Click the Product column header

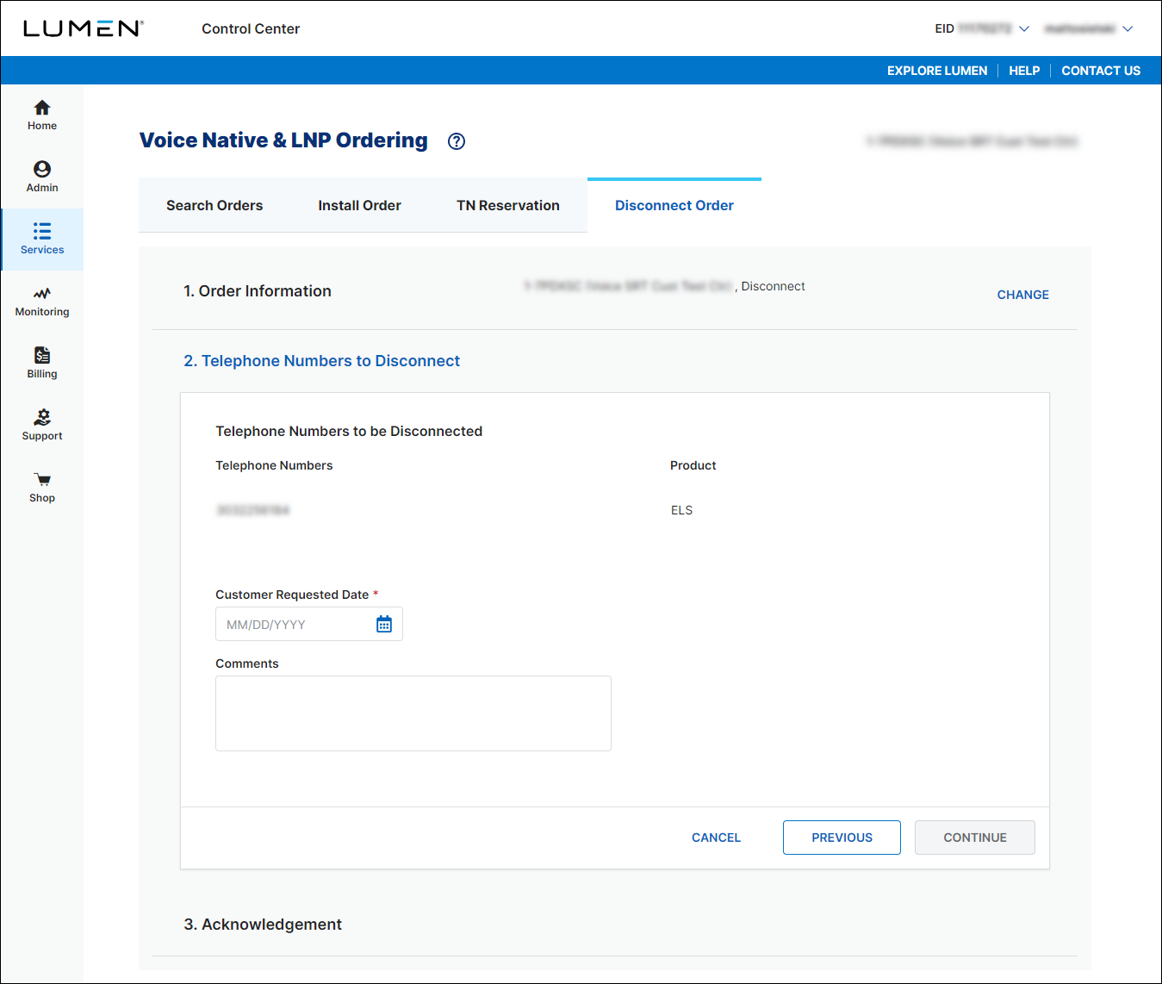[693, 465]
